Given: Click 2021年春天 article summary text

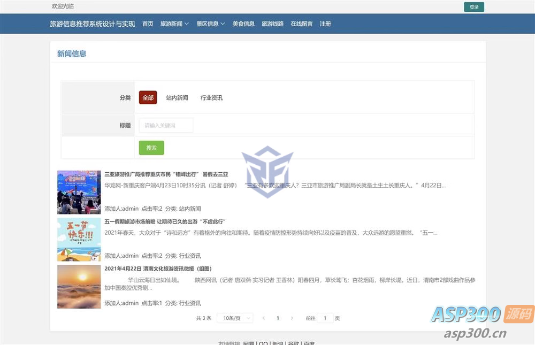Looking at the screenshot, I should (x=271, y=233).
